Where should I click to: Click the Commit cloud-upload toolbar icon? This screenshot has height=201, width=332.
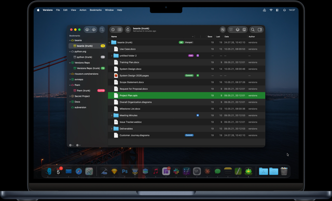pos(94,30)
